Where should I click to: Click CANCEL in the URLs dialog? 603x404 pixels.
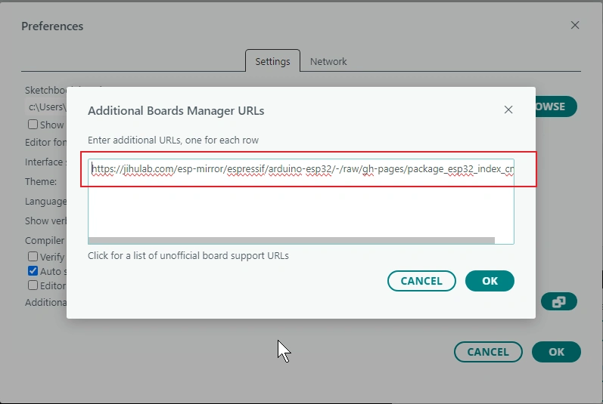pos(421,281)
